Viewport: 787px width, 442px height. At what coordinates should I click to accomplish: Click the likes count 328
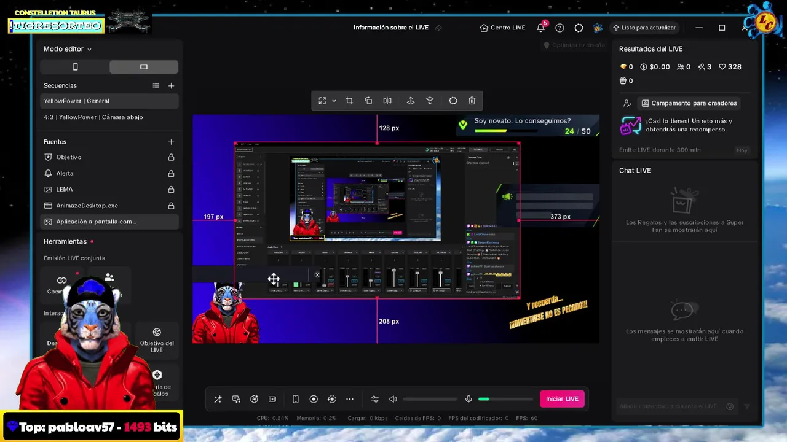730,67
